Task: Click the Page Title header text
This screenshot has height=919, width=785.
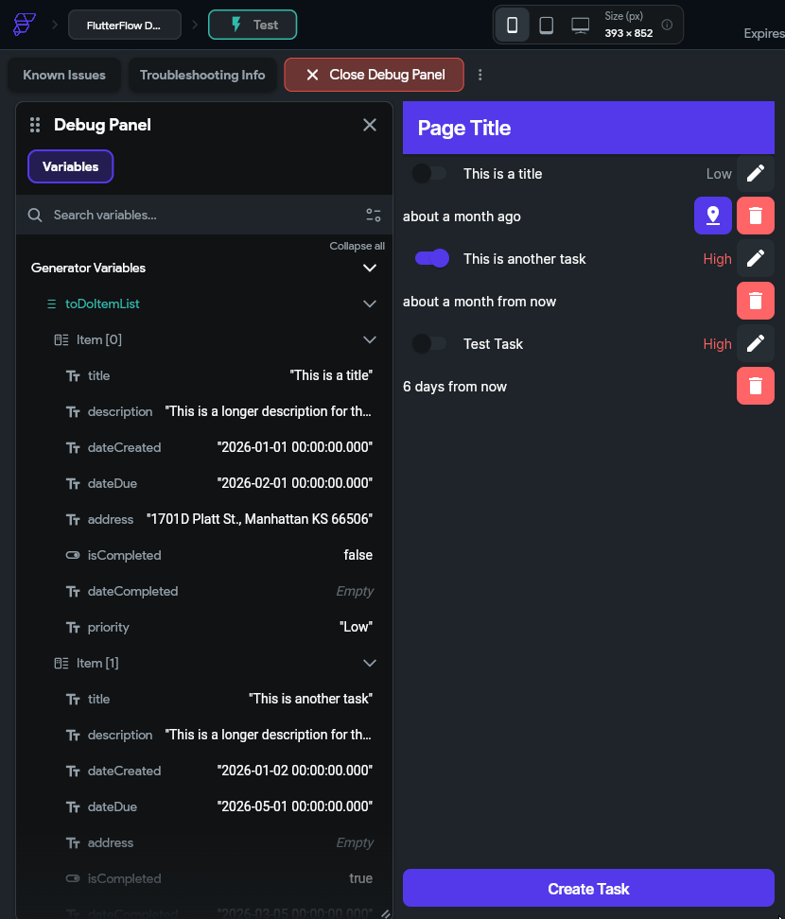Action: point(463,129)
